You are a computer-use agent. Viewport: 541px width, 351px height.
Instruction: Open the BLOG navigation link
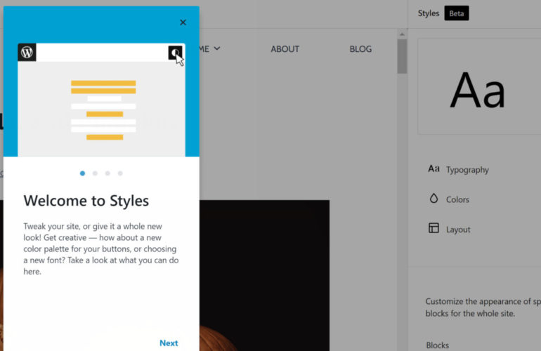click(360, 49)
